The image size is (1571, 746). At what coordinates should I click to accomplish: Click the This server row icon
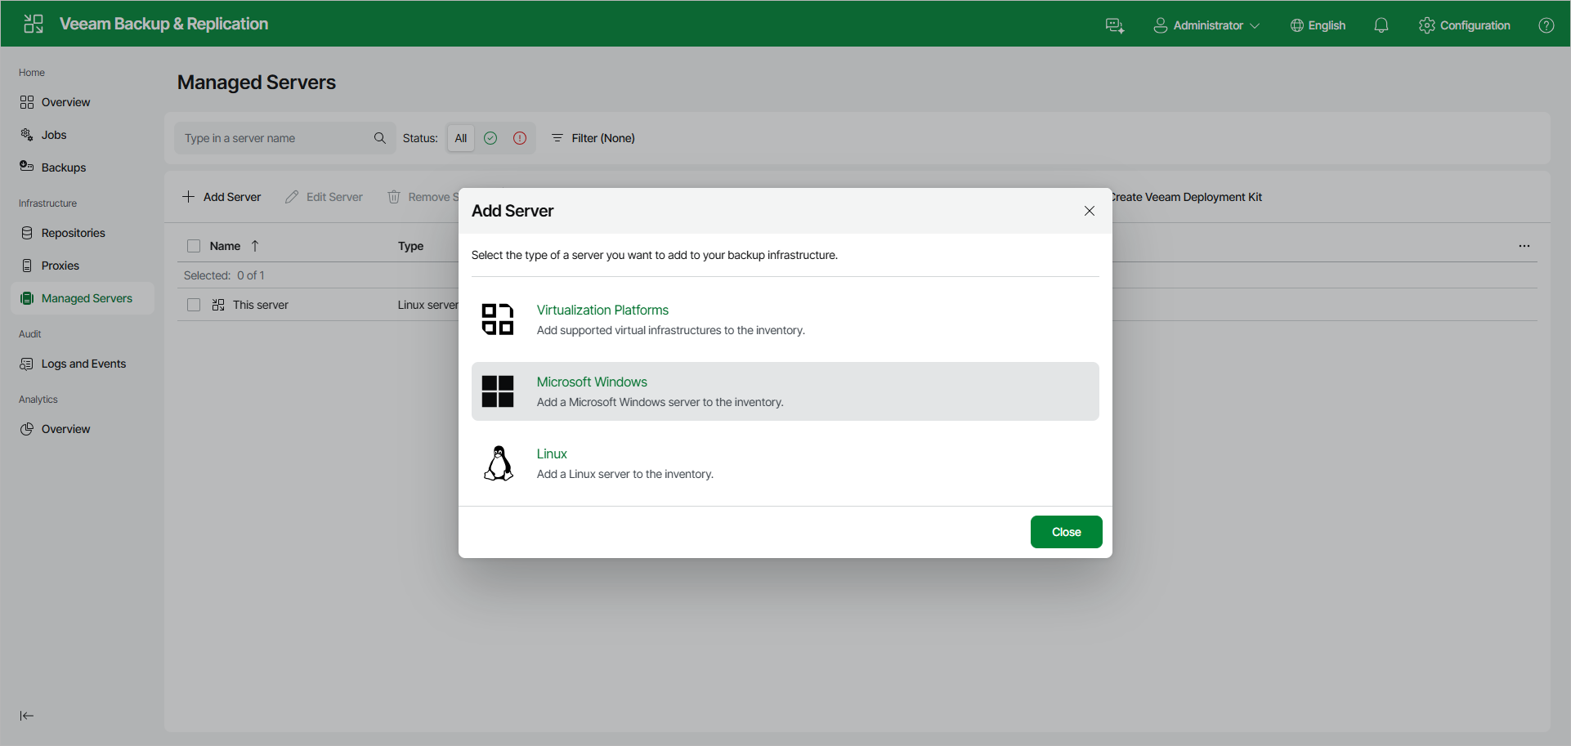point(218,305)
